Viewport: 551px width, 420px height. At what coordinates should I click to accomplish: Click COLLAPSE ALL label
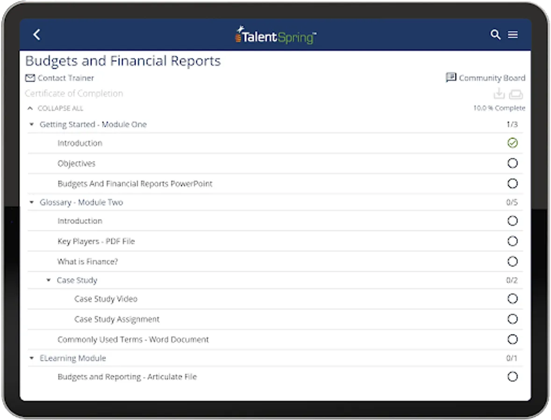coord(60,108)
